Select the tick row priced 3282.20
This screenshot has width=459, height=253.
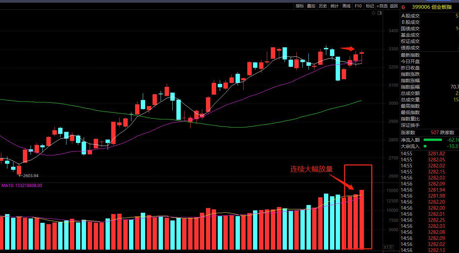tap(429, 202)
